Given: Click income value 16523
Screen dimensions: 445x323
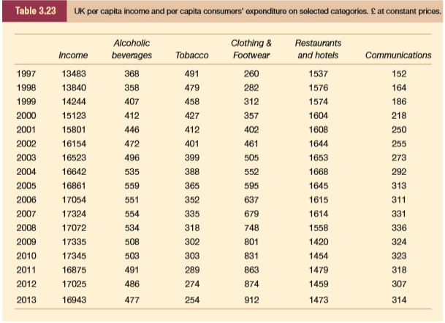Looking at the screenshot, I should (x=74, y=157).
